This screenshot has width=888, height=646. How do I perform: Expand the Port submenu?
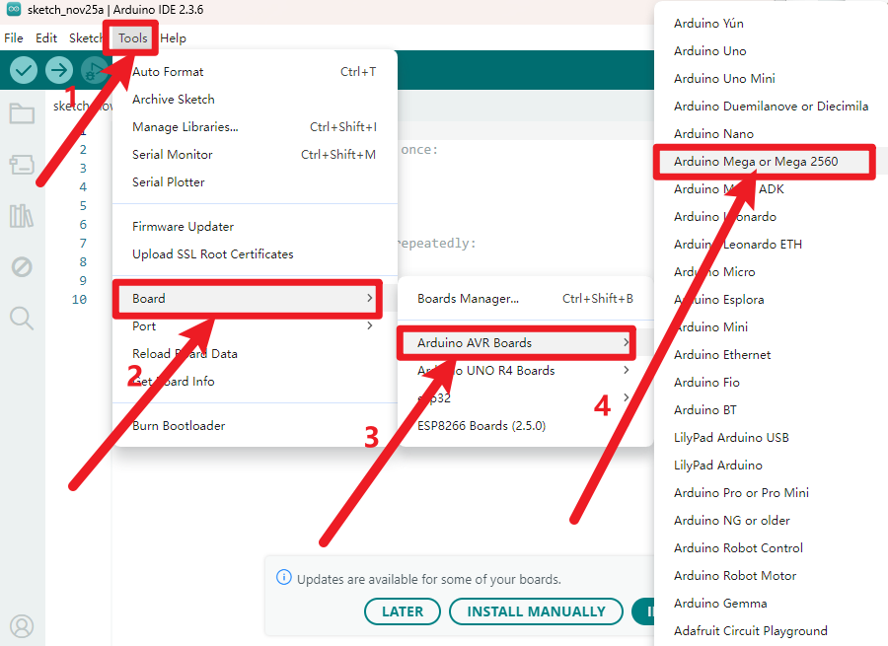[255, 326]
